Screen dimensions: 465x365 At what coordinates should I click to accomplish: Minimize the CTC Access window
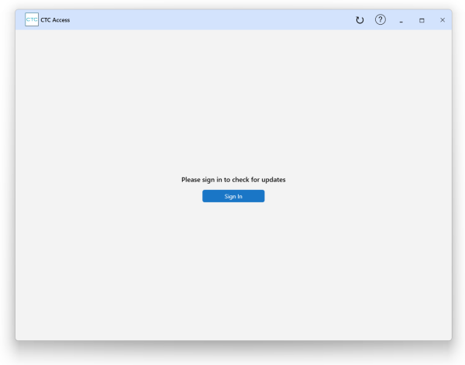tap(401, 20)
